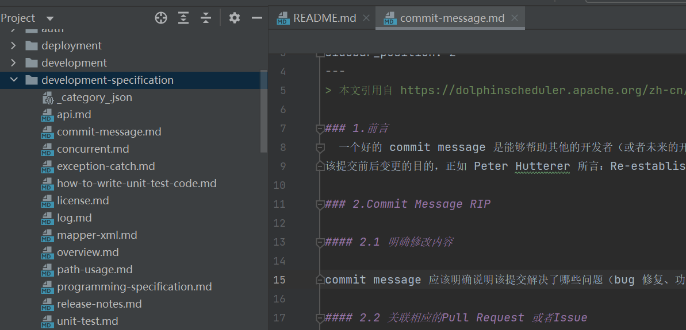Open commit-message.md in the project tree
The height and width of the screenshot is (330, 686).
point(109,132)
